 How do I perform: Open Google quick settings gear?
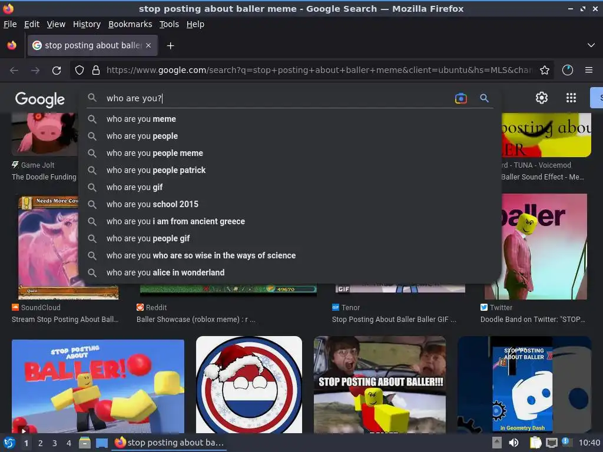(542, 98)
